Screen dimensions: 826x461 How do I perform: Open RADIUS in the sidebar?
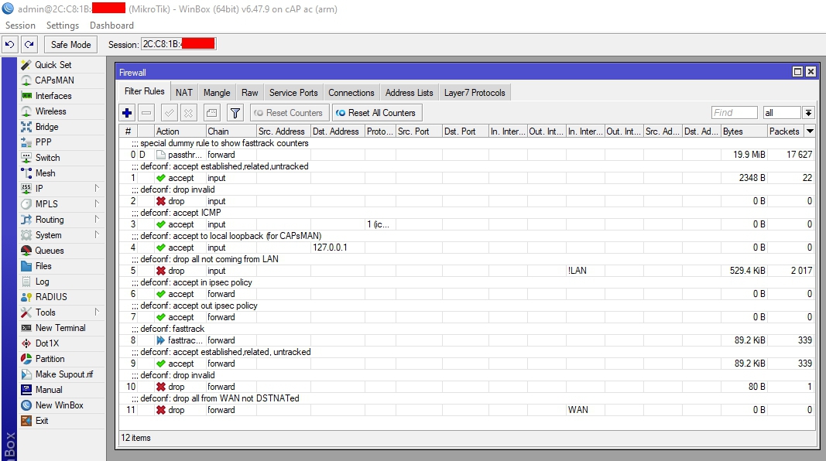click(x=51, y=297)
